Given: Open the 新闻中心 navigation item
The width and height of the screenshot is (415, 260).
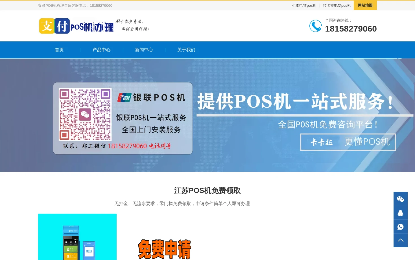Looking at the screenshot, I should [144, 50].
